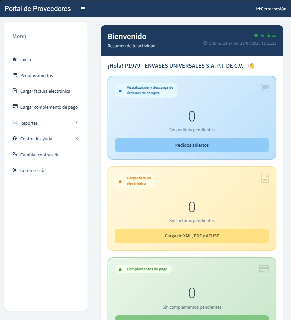
Task: Click Cerrar sesión in the top bar
Action: 271,9
